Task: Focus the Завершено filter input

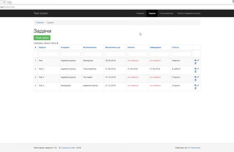Action: click(160, 54)
